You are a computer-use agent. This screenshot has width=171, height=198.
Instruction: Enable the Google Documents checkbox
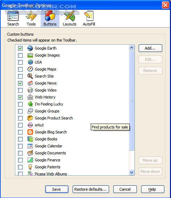pyautogui.click(x=21, y=153)
